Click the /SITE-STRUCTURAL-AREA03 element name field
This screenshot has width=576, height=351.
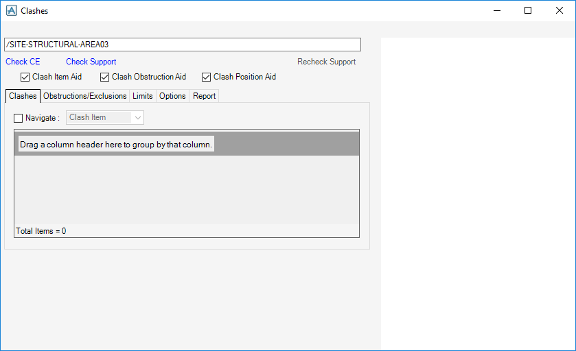[x=183, y=45]
